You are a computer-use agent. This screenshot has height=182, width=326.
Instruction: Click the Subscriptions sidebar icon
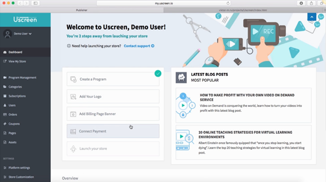pos(5,96)
